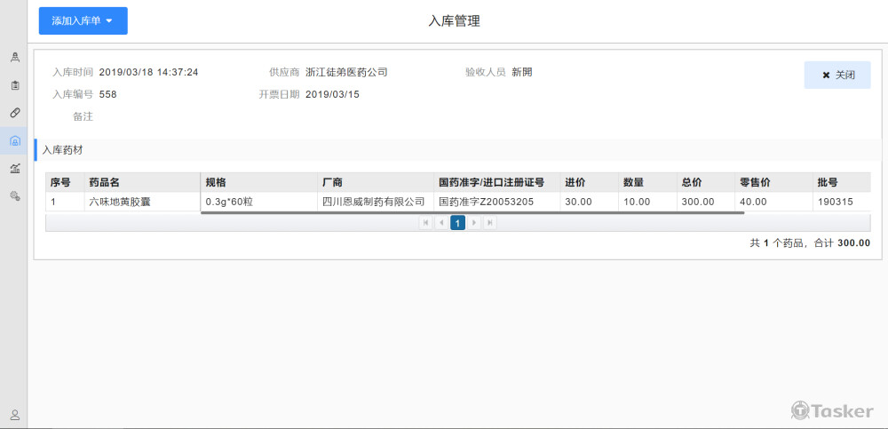Viewport: 888px width, 429px height.
Task: Select the 四川恩威制药有限公司 cell
Action: coord(376,202)
